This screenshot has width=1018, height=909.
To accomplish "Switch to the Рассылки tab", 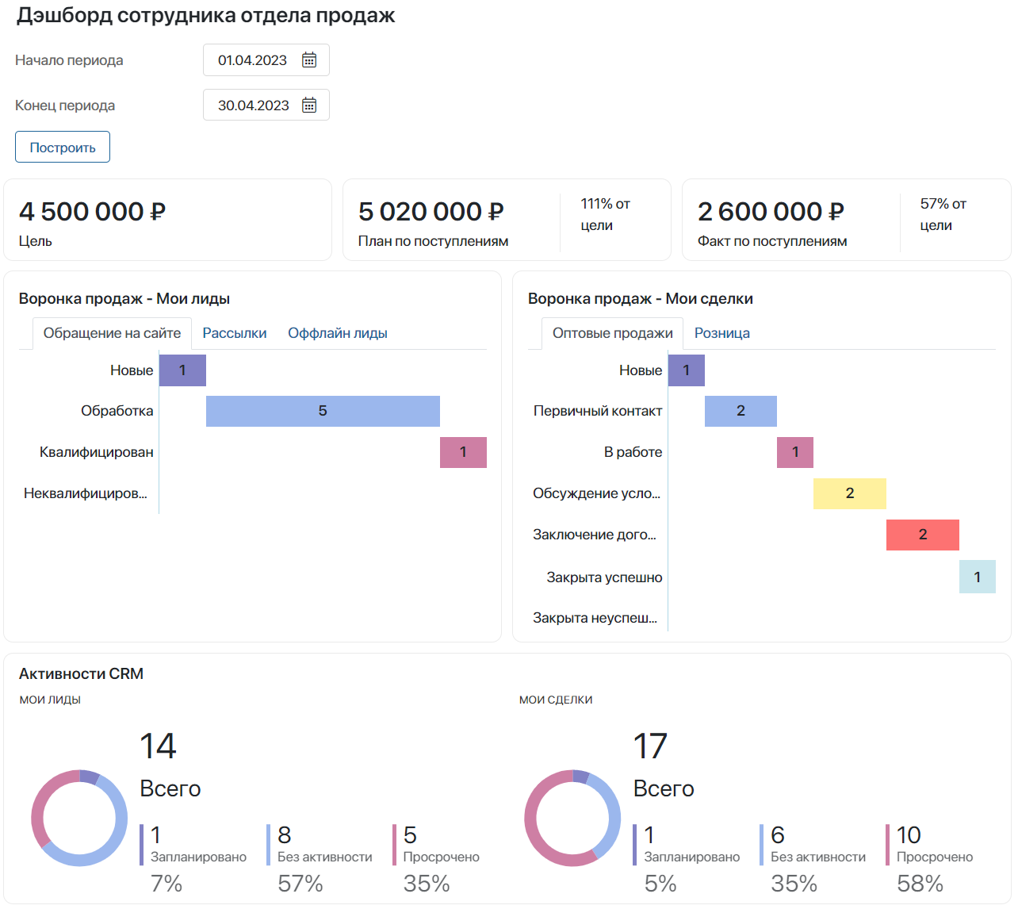I will (x=235, y=333).
